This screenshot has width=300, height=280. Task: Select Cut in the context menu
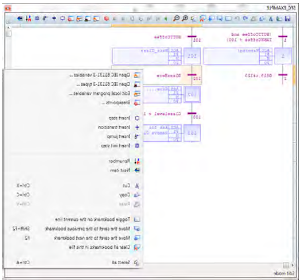point(74,186)
